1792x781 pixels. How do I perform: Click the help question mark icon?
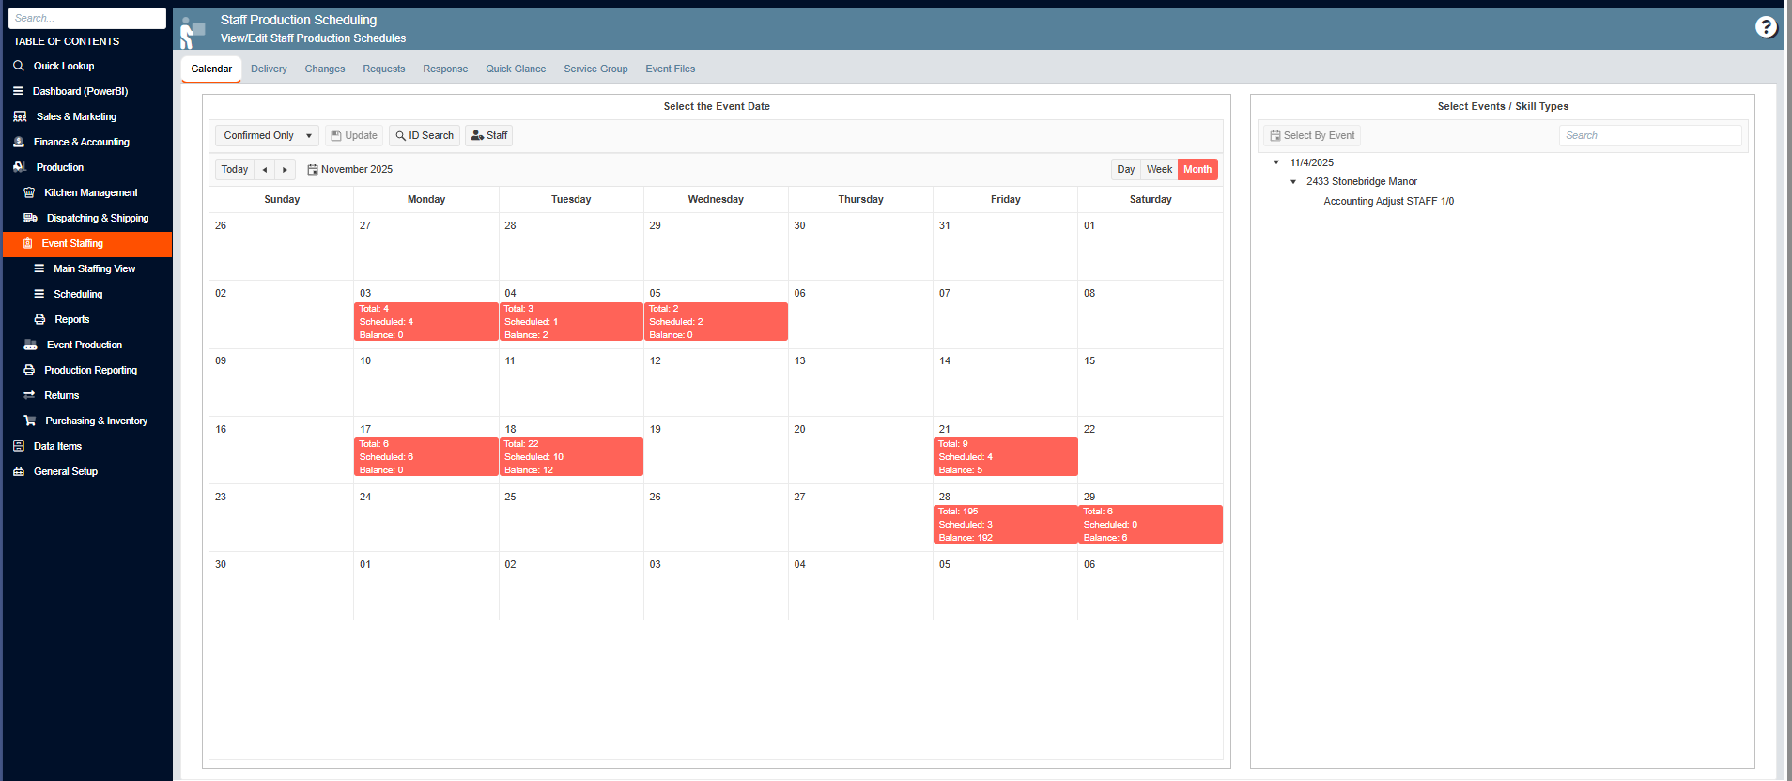click(x=1766, y=27)
